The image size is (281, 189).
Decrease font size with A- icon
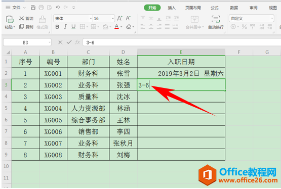point(128,18)
